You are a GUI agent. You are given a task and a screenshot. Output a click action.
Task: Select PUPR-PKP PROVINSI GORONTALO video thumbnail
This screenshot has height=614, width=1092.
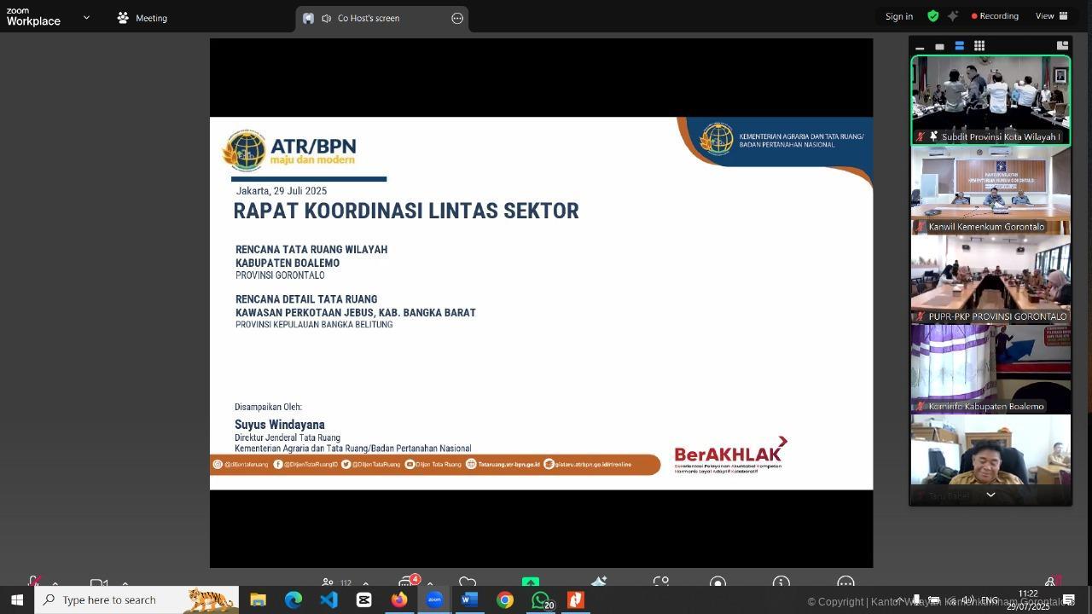click(x=990, y=279)
